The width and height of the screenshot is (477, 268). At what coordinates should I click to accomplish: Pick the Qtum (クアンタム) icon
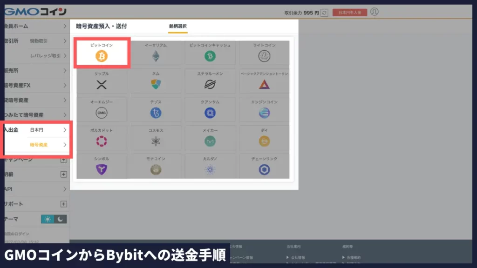(x=210, y=113)
